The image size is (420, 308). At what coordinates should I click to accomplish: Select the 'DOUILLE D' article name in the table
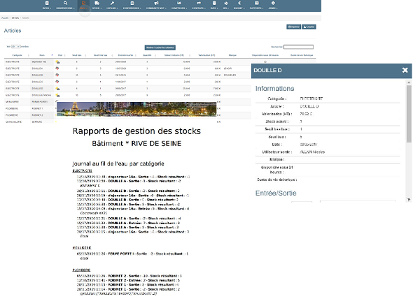[37, 89]
